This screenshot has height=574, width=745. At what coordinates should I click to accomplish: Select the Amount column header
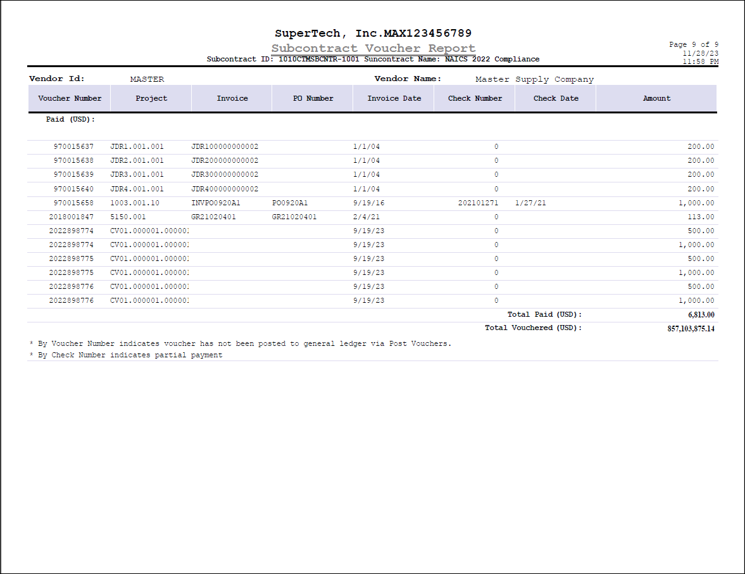pyautogui.click(x=656, y=98)
